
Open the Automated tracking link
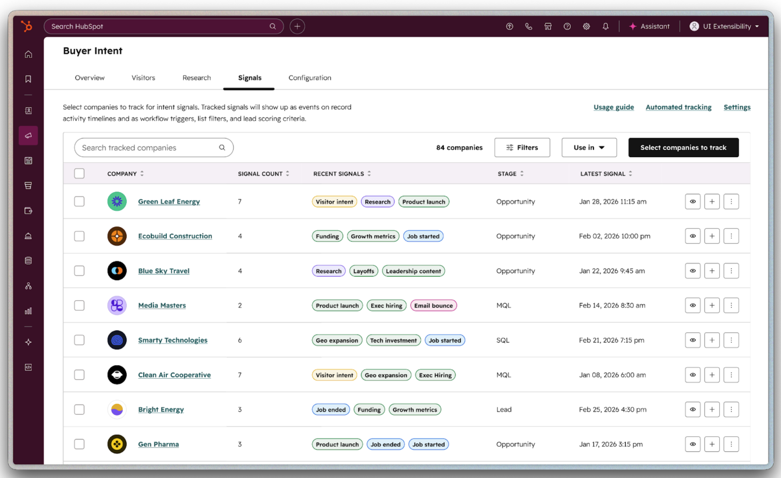tap(678, 107)
